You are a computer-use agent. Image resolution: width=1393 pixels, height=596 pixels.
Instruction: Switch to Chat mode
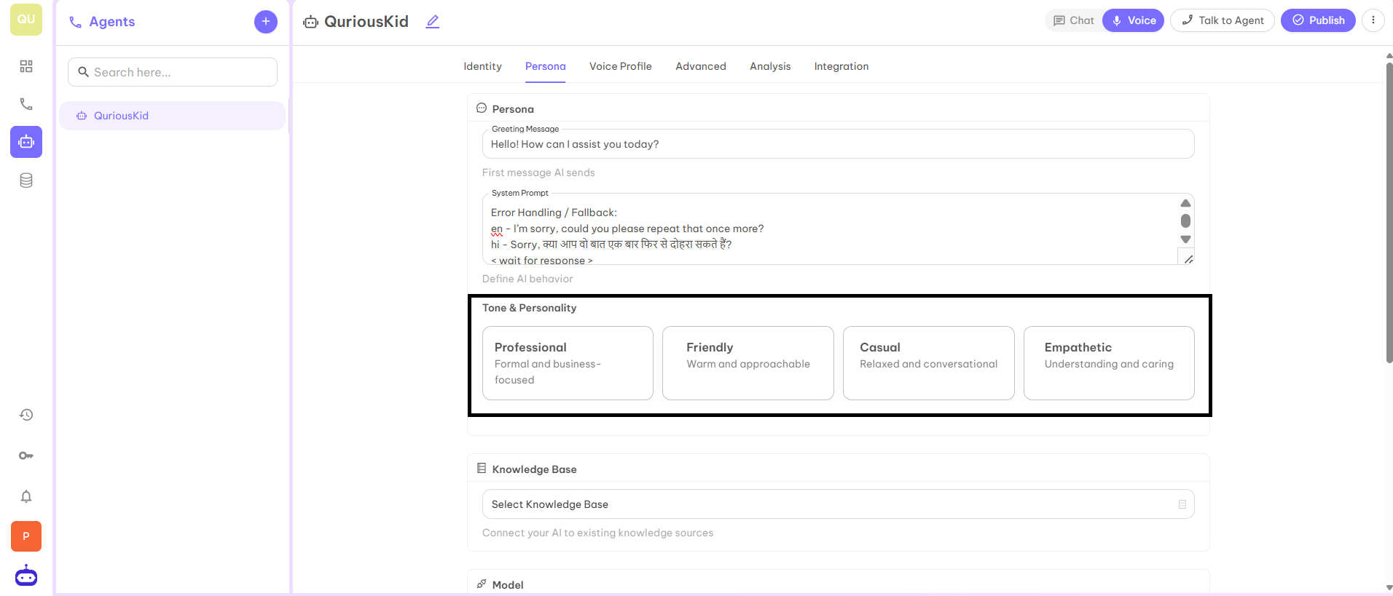[x=1074, y=20]
